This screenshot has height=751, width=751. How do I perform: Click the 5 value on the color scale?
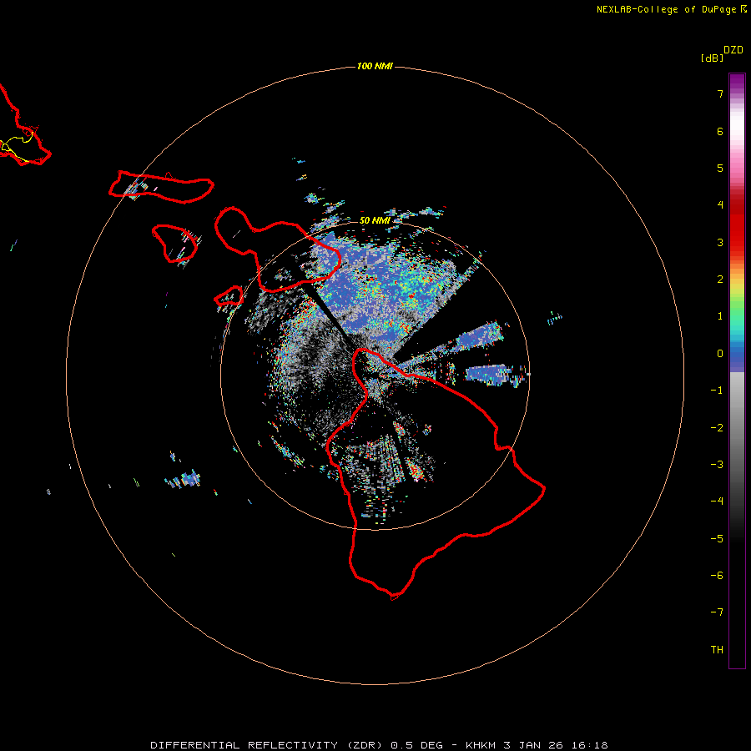coord(720,168)
